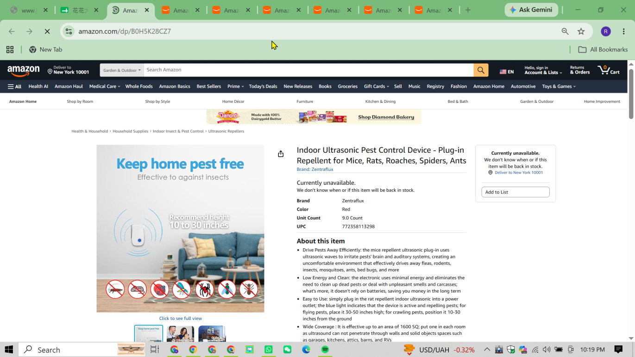The height and width of the screenshot is (357, 635).
Task: Click the browser address bar URL
Action: [x=125, y=31]
